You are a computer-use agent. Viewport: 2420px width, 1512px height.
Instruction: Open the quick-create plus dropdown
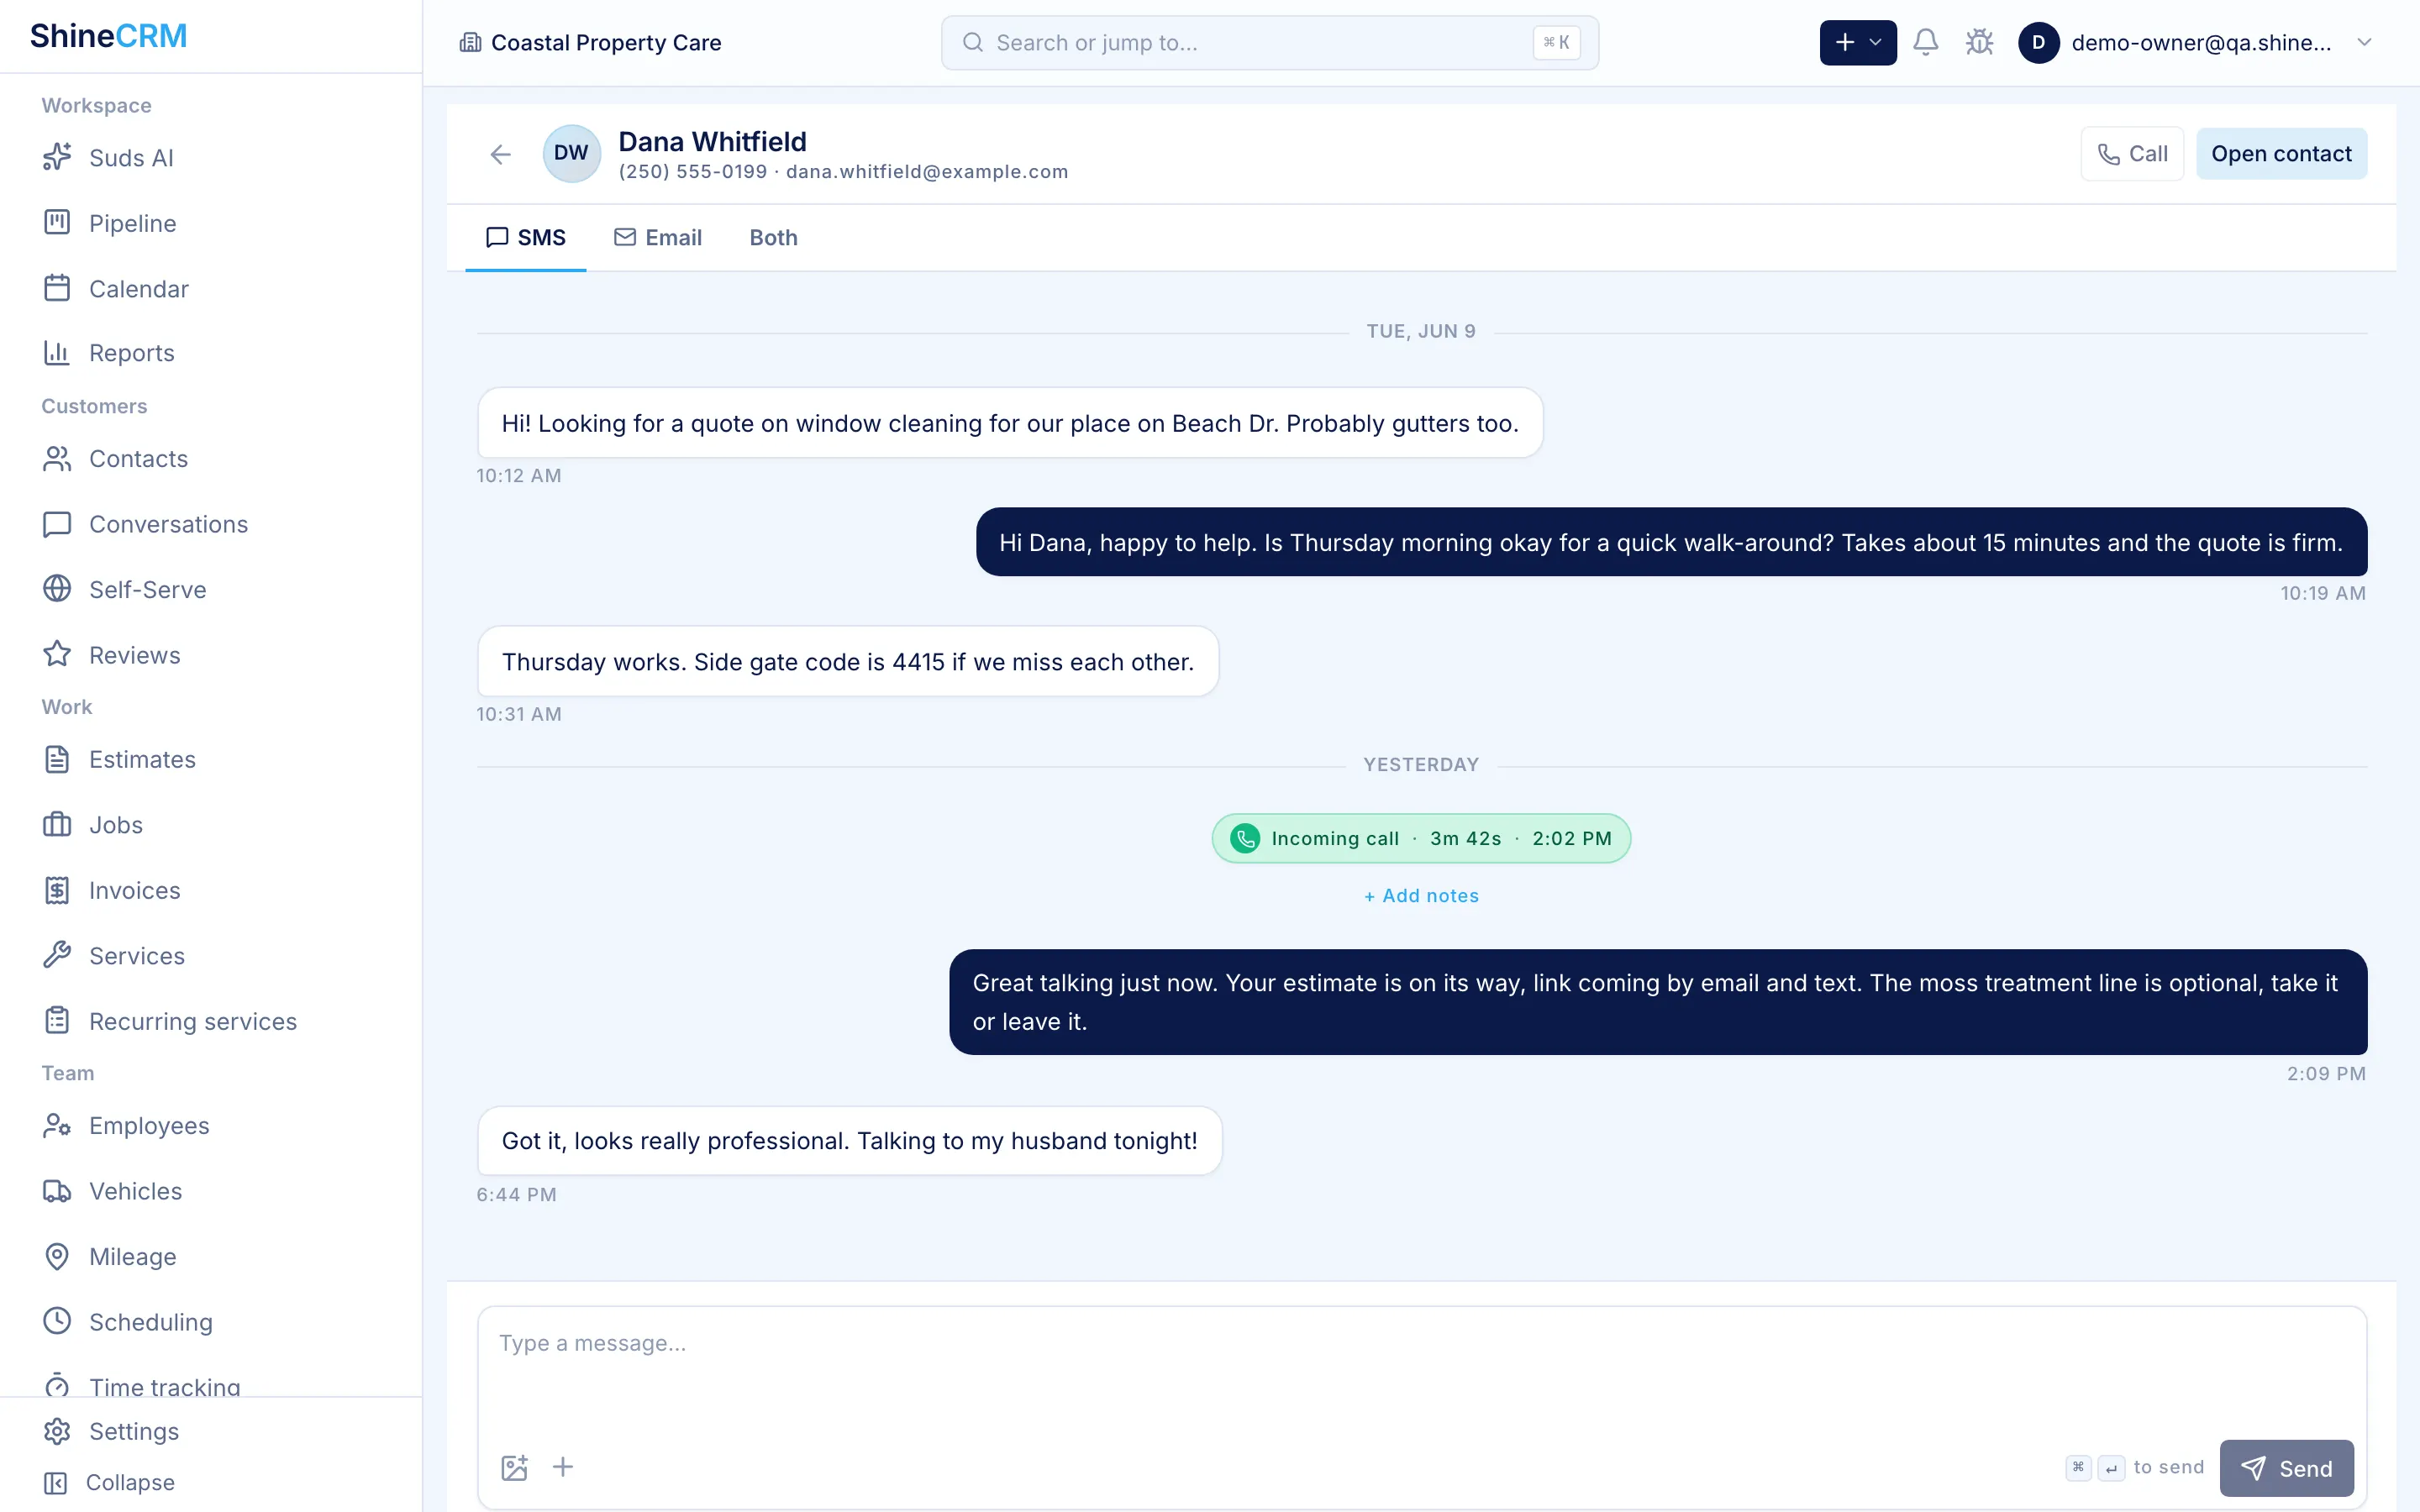[x=1858, y=42]
